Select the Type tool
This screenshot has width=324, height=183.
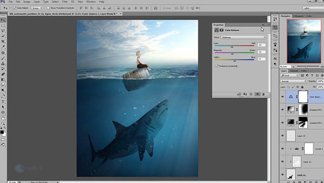tap(3, 101)
